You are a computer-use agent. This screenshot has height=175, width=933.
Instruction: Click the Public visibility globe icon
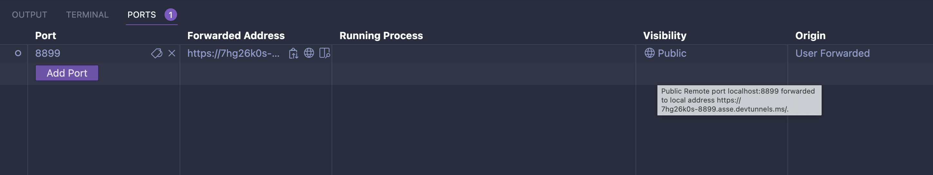coord(649,53)
